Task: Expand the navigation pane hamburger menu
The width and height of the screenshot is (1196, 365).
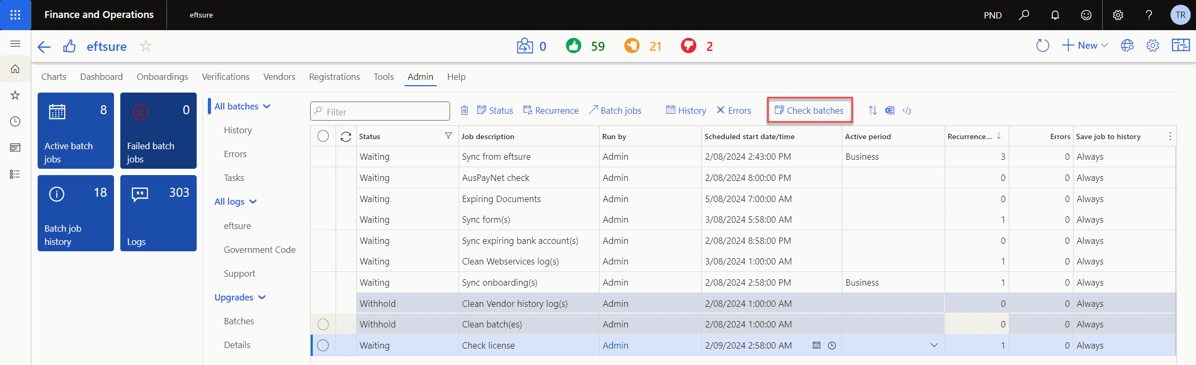Action: [15, 44]
